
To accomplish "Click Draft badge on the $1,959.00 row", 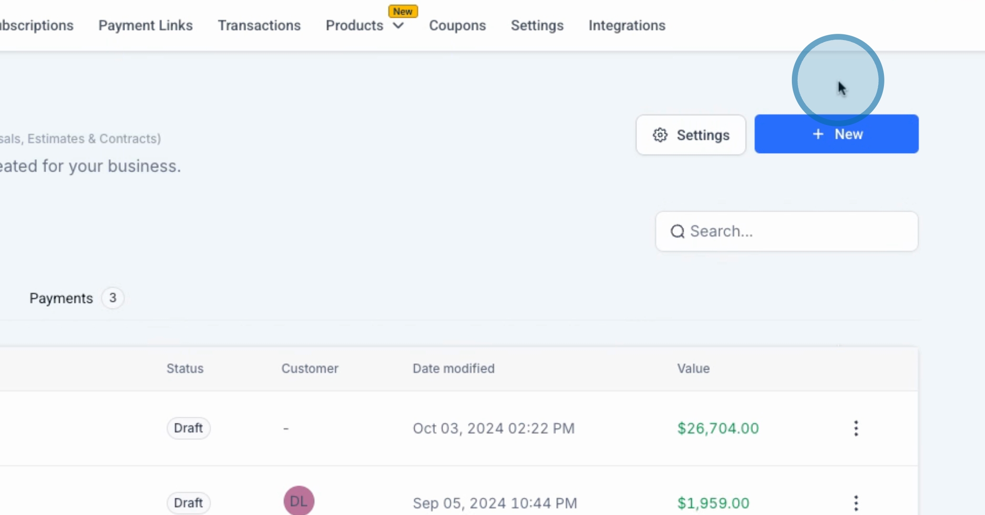I will pos(188,503).
